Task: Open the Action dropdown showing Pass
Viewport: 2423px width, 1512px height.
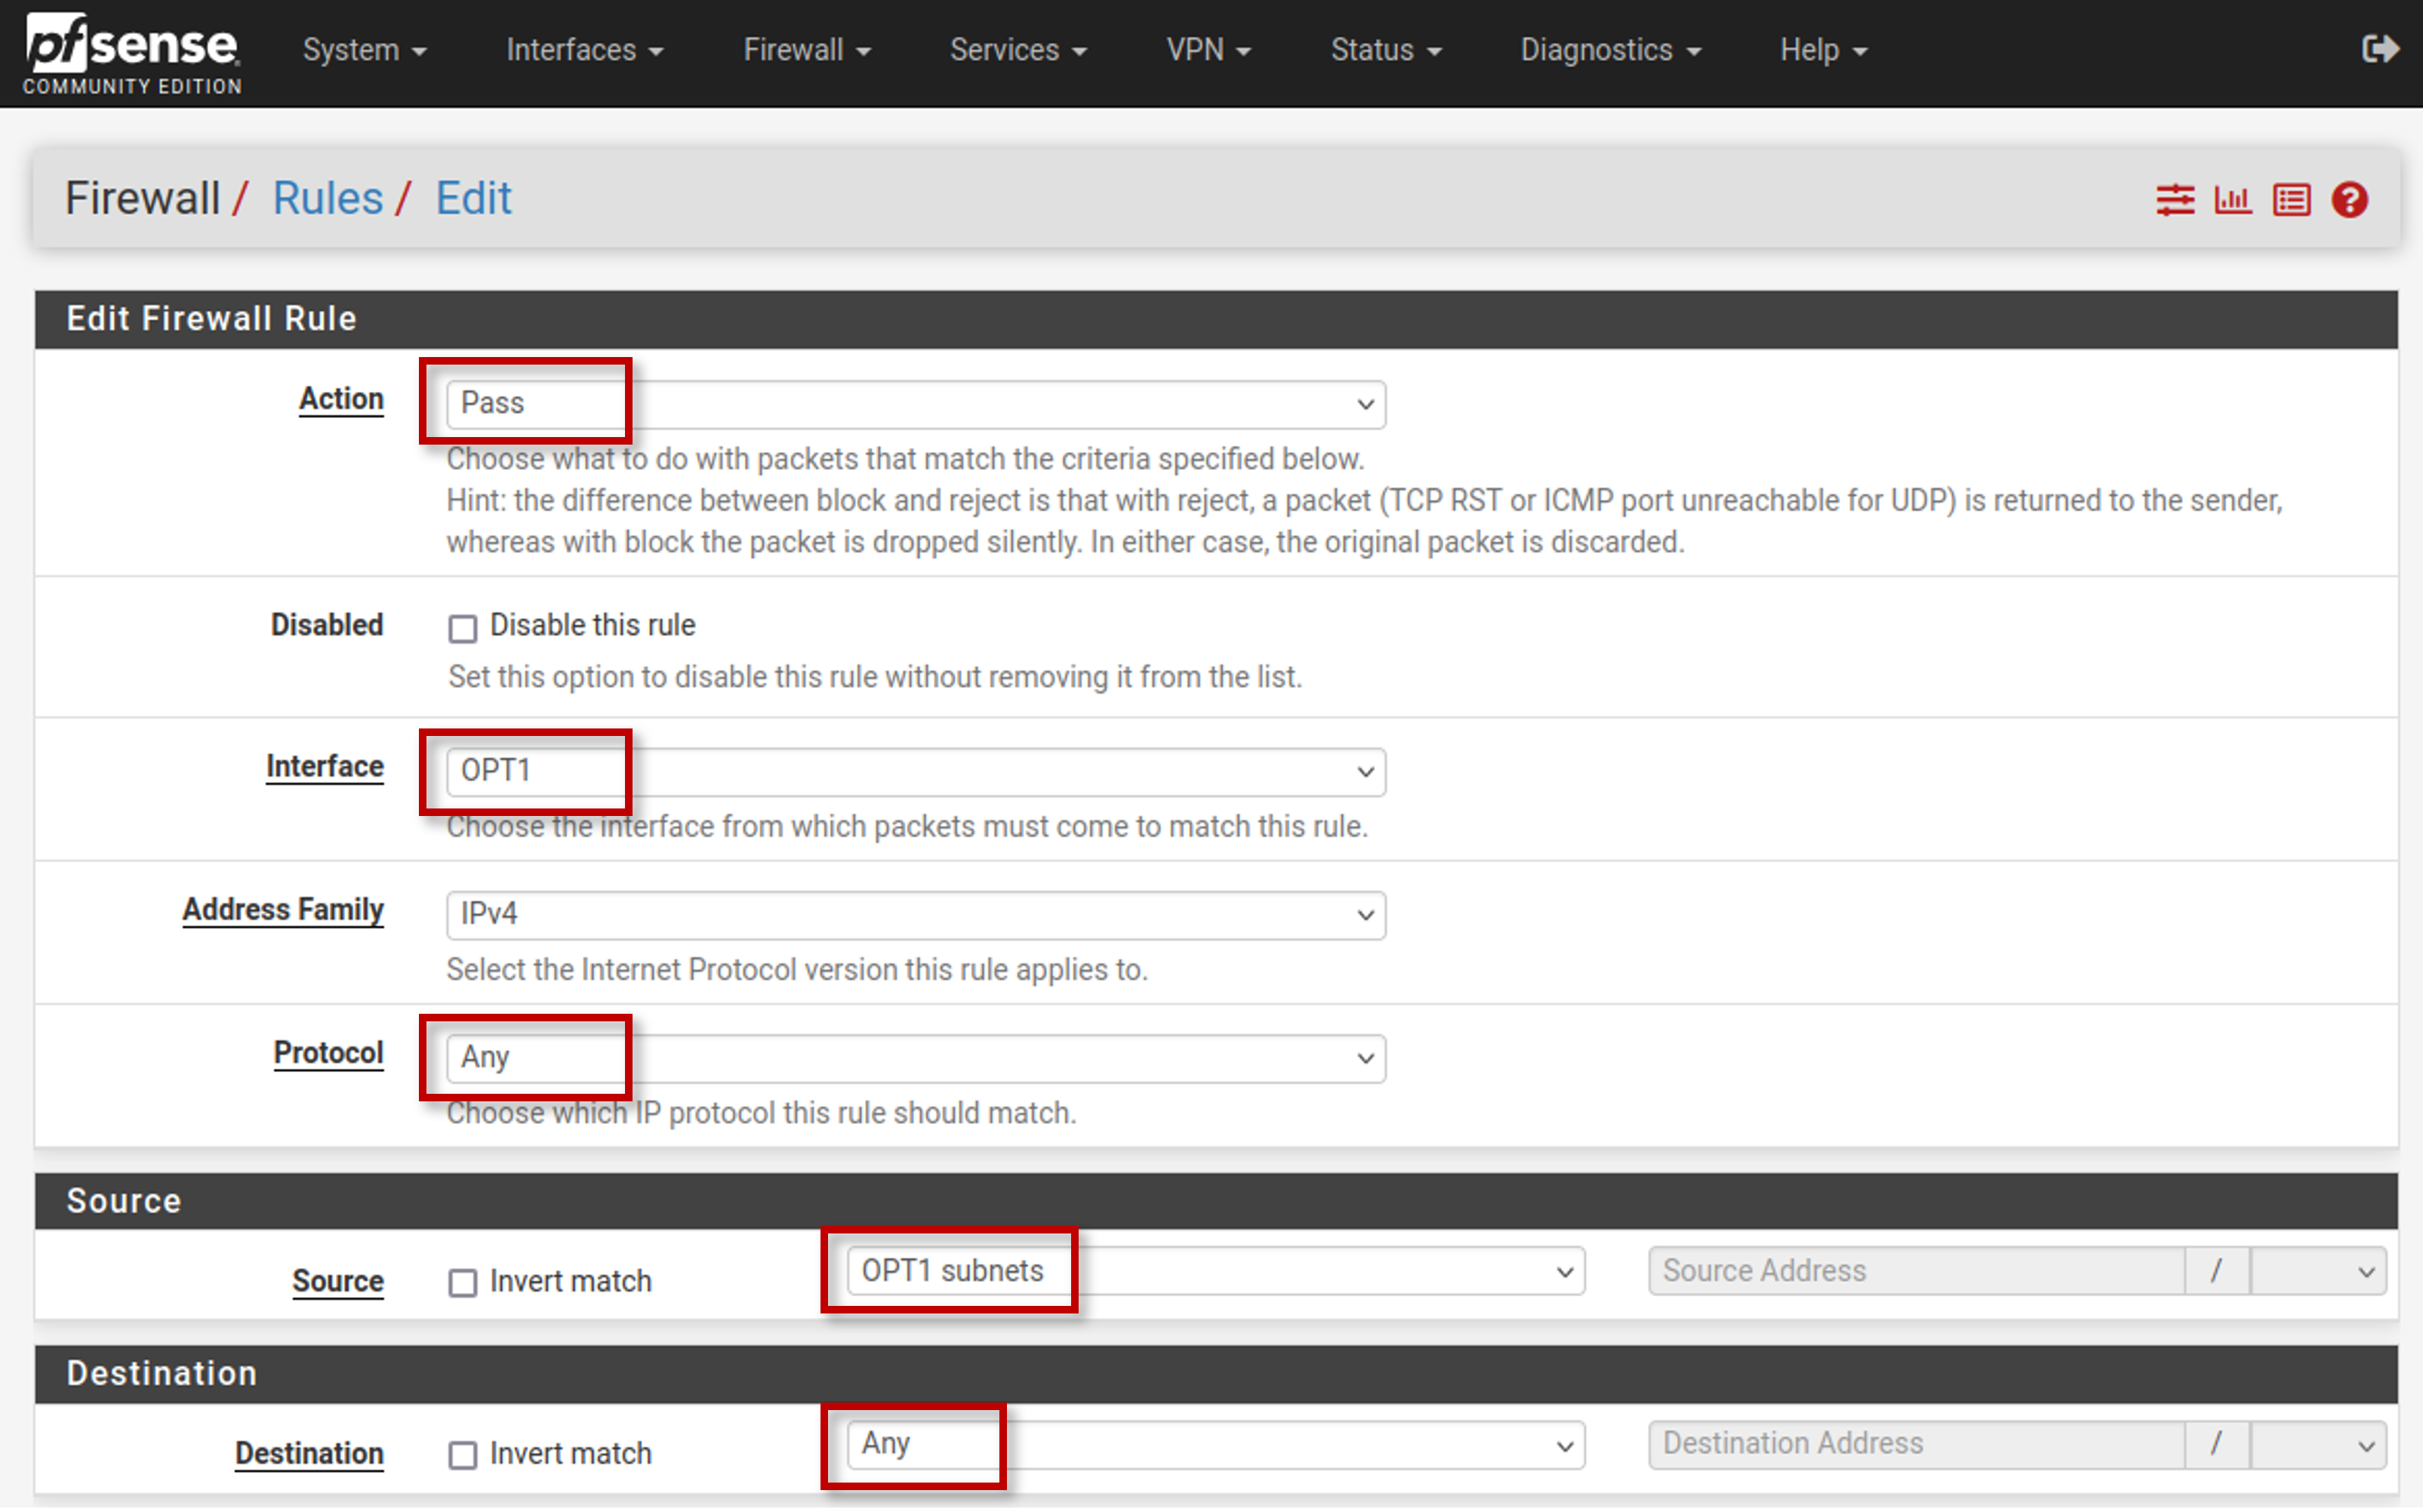Action: 915,404
